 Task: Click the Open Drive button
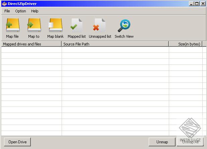(x=17, y=142)
